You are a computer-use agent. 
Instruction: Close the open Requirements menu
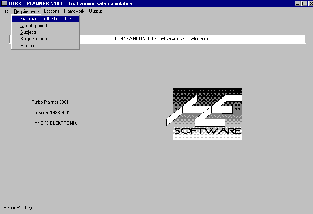(x=26, y=11)
